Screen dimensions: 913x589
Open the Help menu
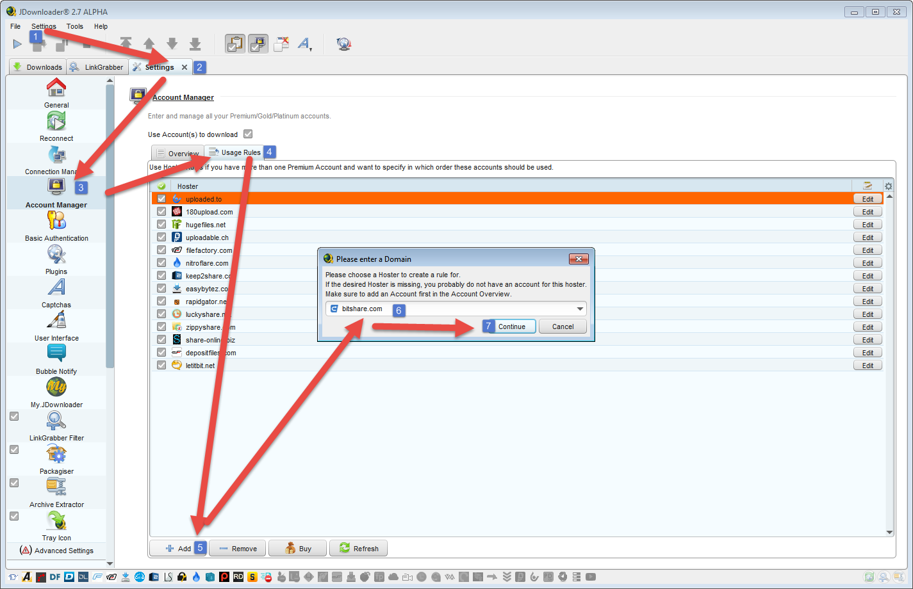tap(101, 26)
